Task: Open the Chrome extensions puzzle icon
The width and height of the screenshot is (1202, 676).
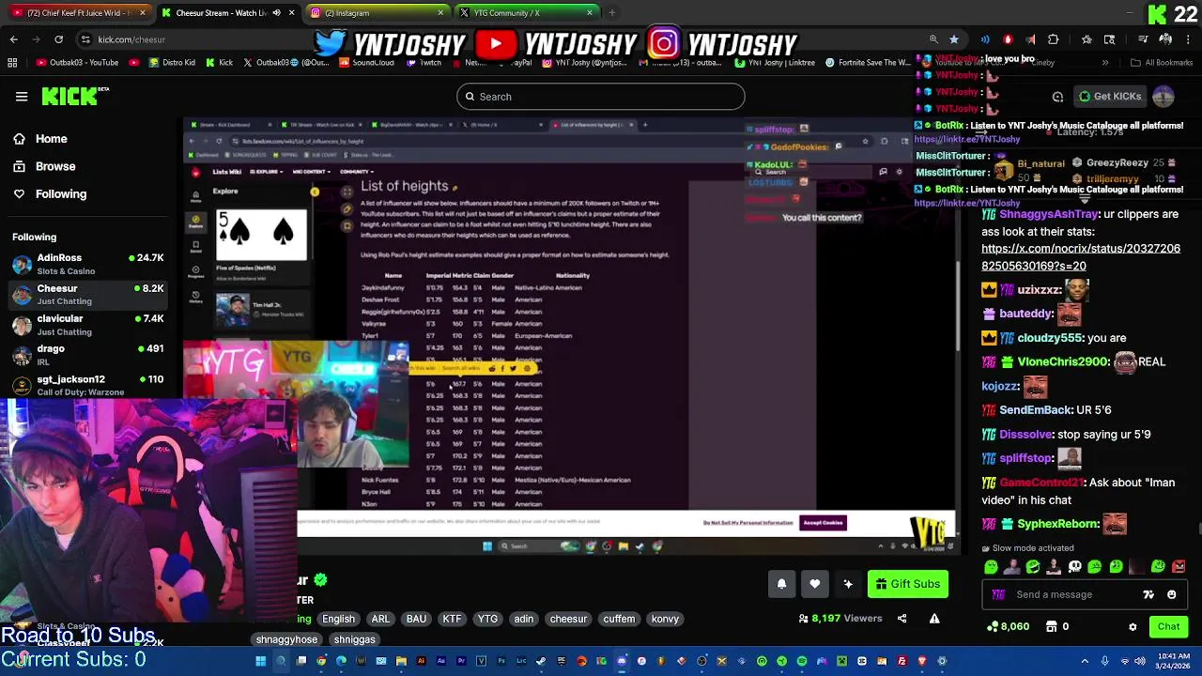Action: 1053,39
